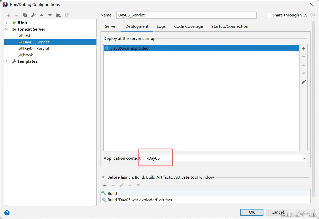
Task: Open Application context dropdown arrow
Action: (x=304, y=158)
